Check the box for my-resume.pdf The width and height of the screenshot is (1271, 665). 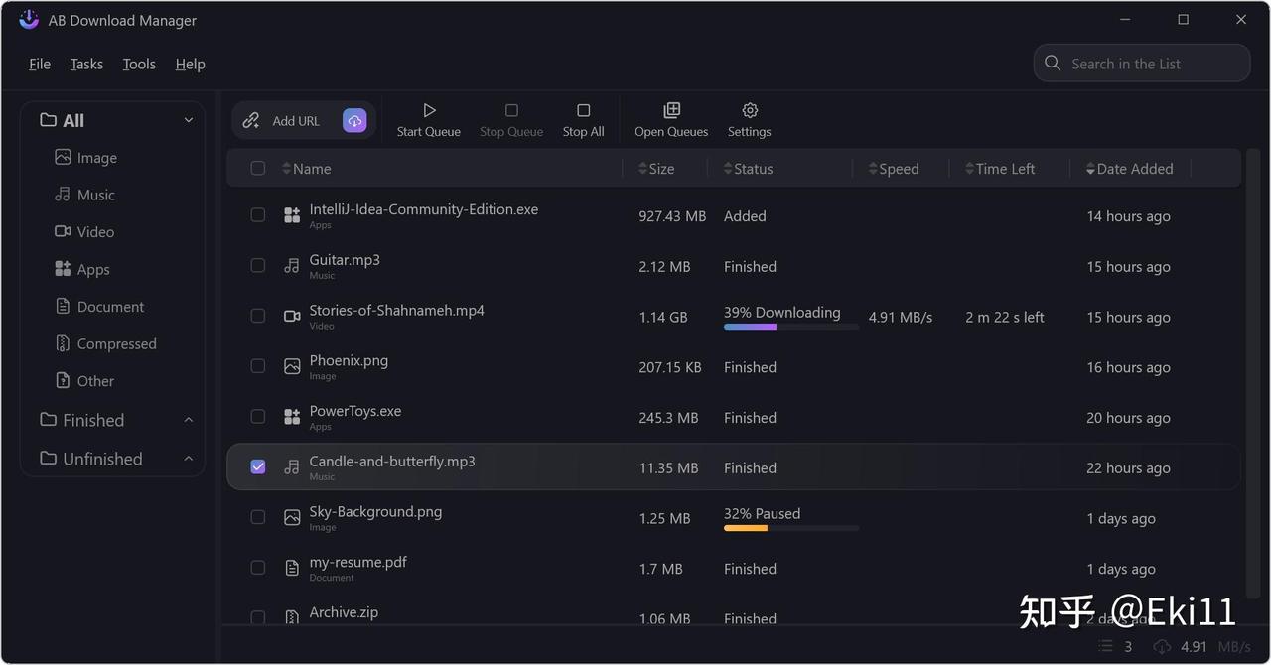coord(258,568)
